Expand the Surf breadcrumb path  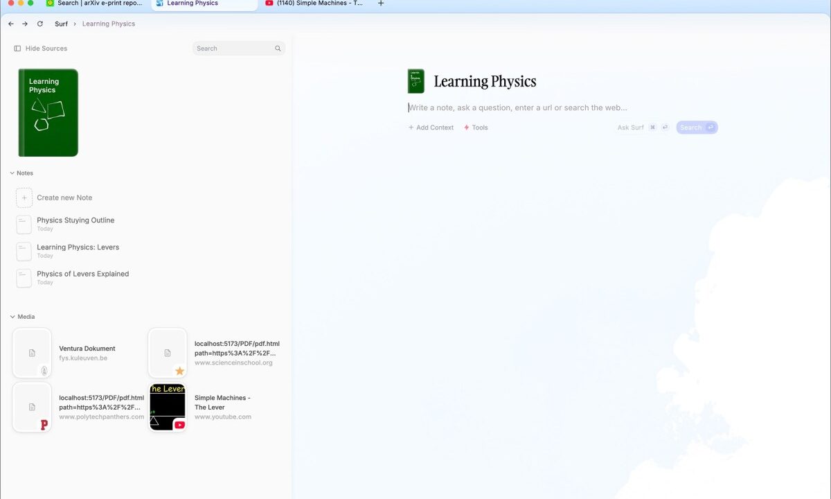(x=61, y=24)
